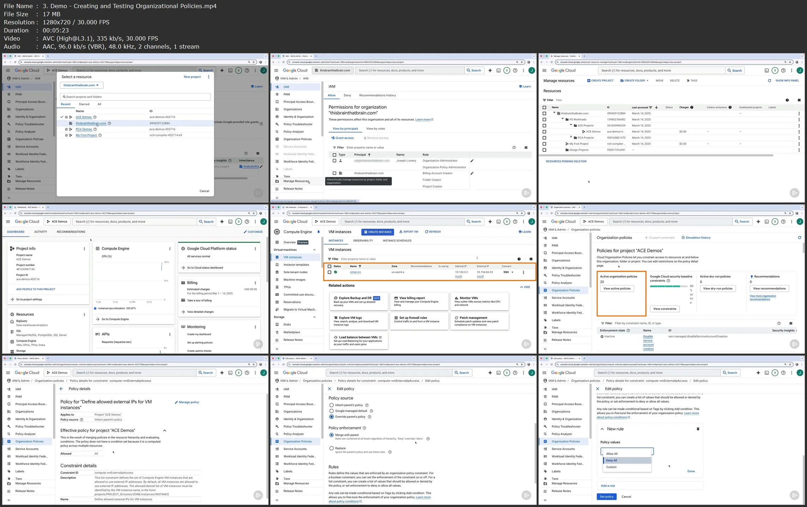This screenshot has width=807, height=507.
Task: Select the Google-managed default radio button
Action: tap(331, 411)
